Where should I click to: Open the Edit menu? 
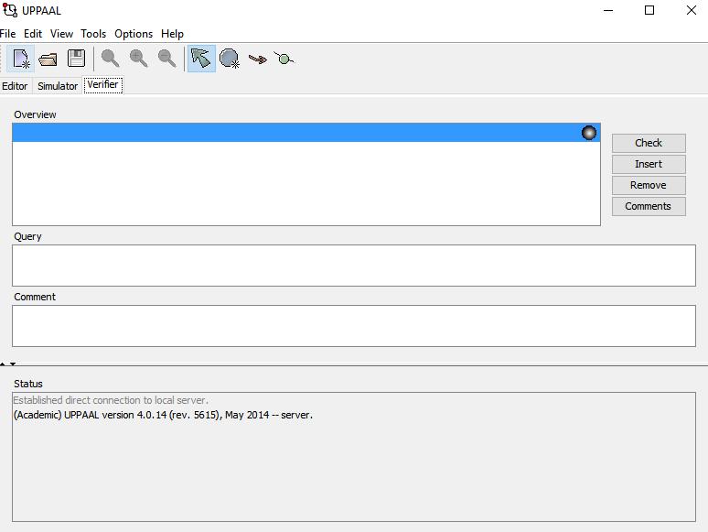(33, 34)
